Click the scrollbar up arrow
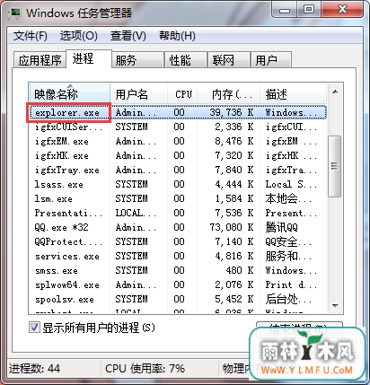The height and width of the screenshot is (385, 370). click(x=335, y=92)
